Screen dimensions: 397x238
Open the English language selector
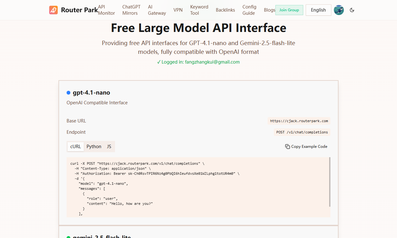[x=318, y=10]
